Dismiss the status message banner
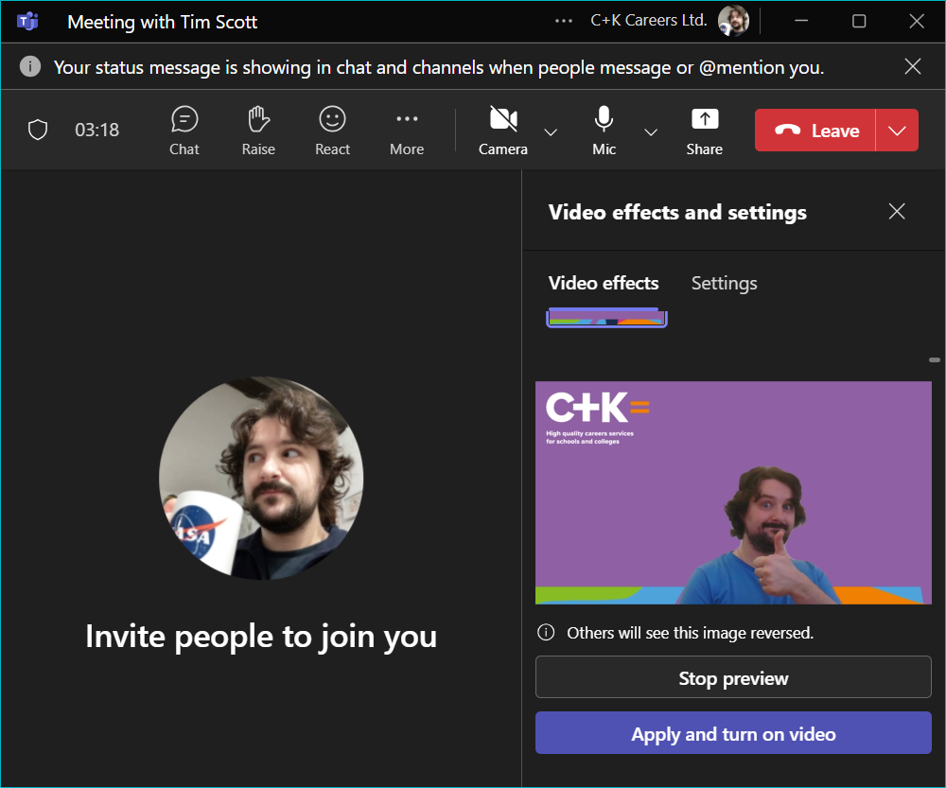946x788 pixels. pyautogui.click(x=913, y=66)
